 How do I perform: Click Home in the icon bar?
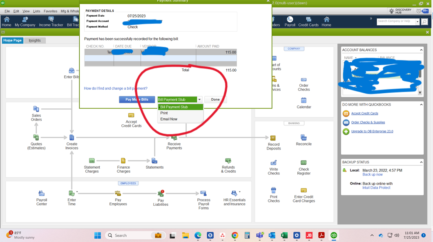pos(7,22)
